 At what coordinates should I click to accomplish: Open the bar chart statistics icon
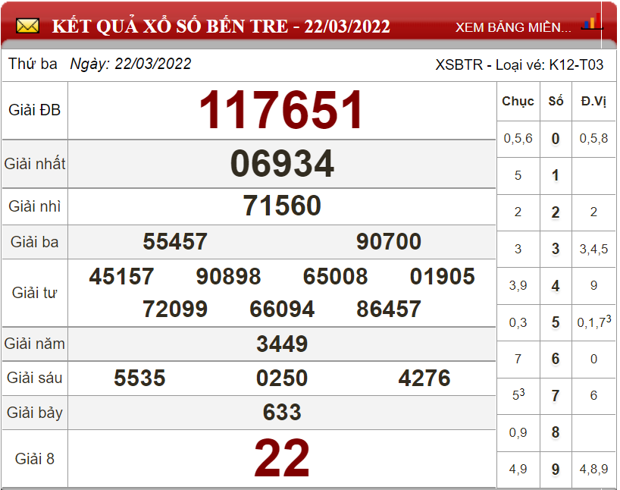[x=591, y=23]
